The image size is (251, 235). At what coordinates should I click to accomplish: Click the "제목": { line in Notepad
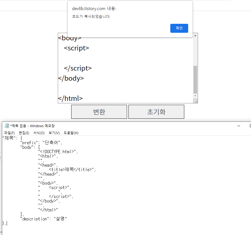(x=12, y=138)
